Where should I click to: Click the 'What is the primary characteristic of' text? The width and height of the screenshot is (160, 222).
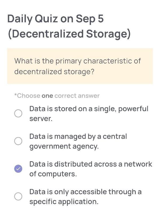78,61
